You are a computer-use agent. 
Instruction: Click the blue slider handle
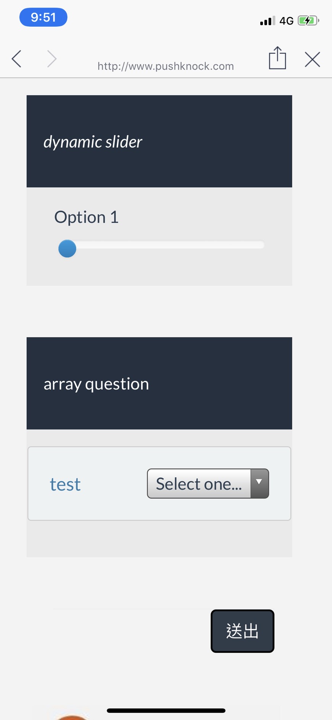pos(67,248)
